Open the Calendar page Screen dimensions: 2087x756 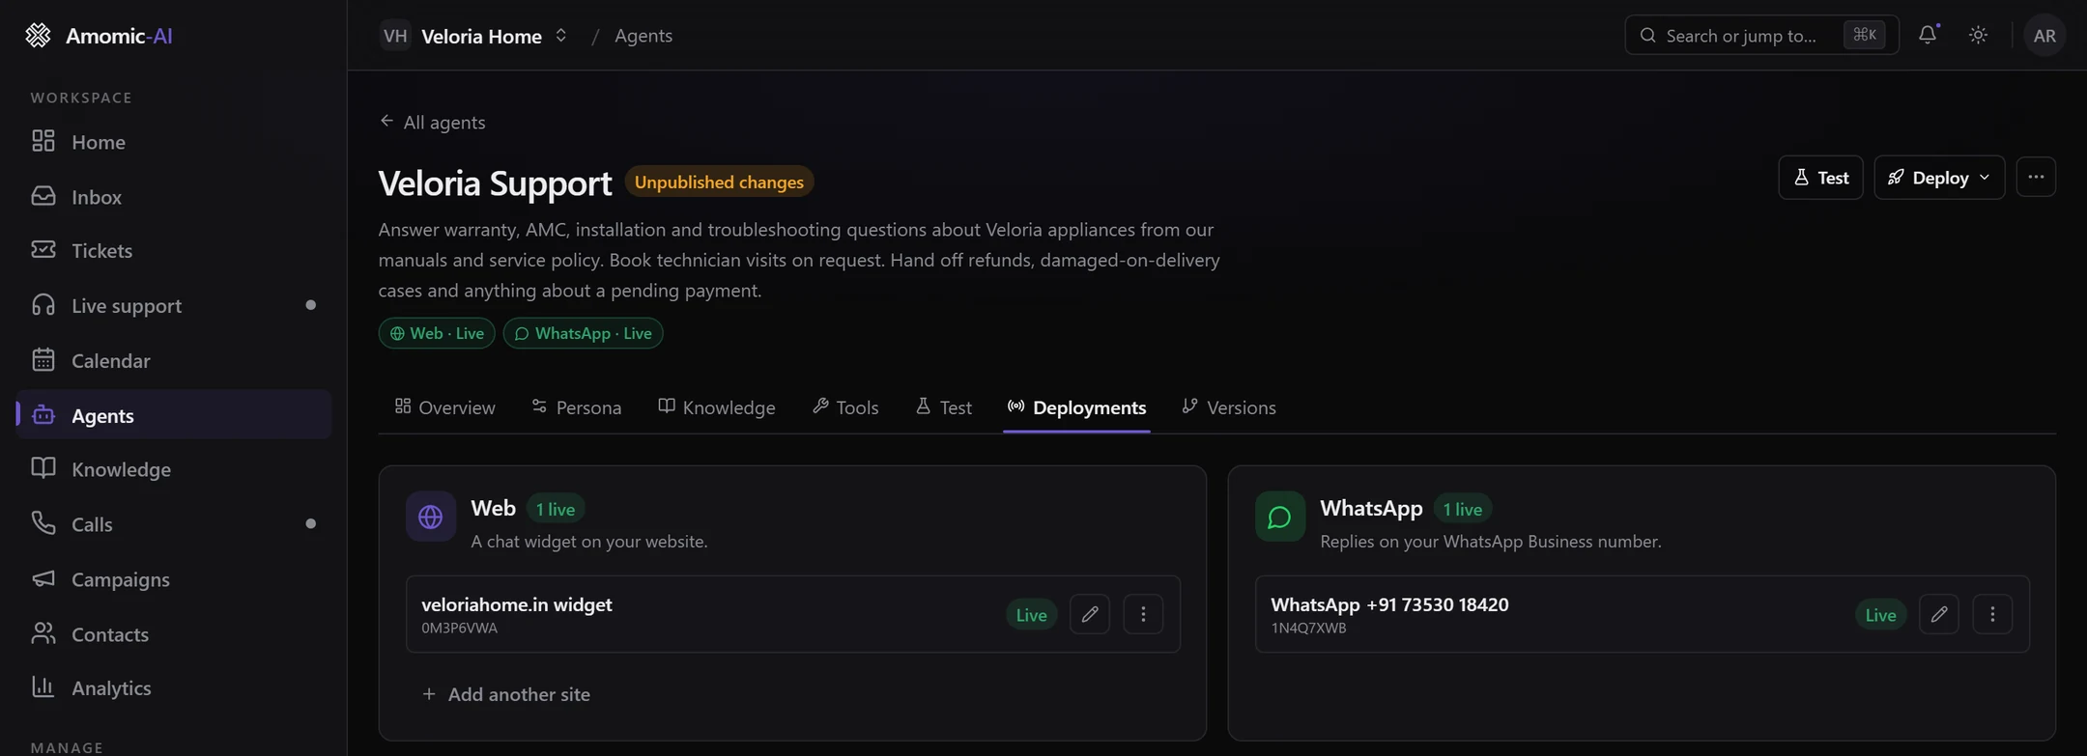pyautogui.click(x=174, y=361)
